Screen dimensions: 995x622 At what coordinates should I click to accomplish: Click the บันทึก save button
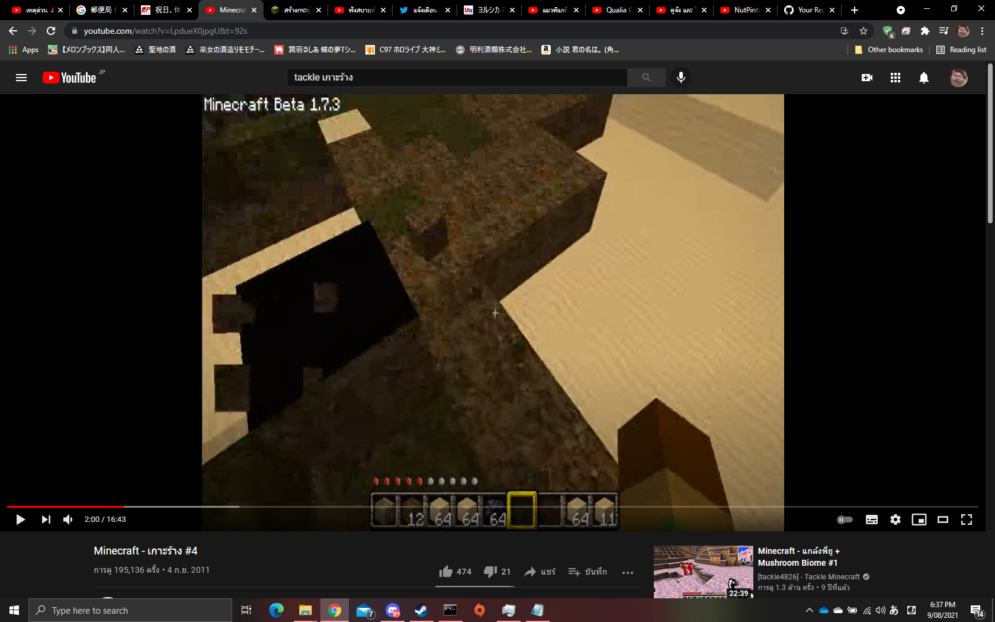click(x=588, y=572)
